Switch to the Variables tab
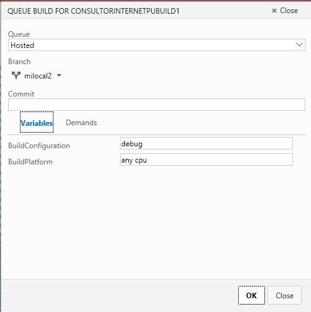 point(37,122)
